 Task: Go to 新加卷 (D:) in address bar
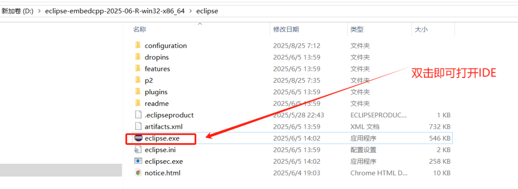(18, 11)
